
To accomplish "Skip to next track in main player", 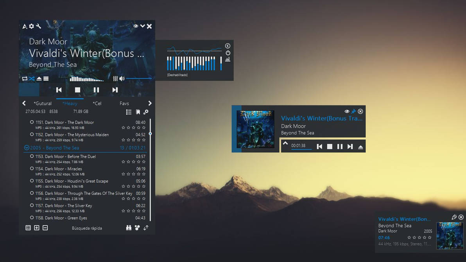I will click(x=115, y=90).
